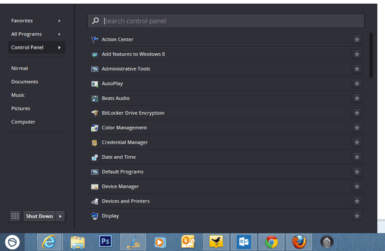Open File Explorer from taskbar
Screen dimensions: 385x251
(x=78, y=242)
